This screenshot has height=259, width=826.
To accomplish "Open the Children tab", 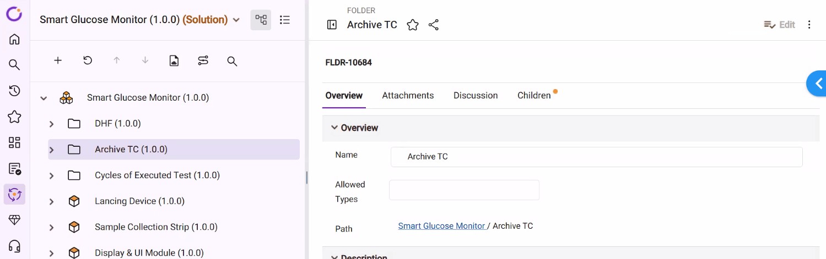I will pyautogui.click(x=533, y=95).
